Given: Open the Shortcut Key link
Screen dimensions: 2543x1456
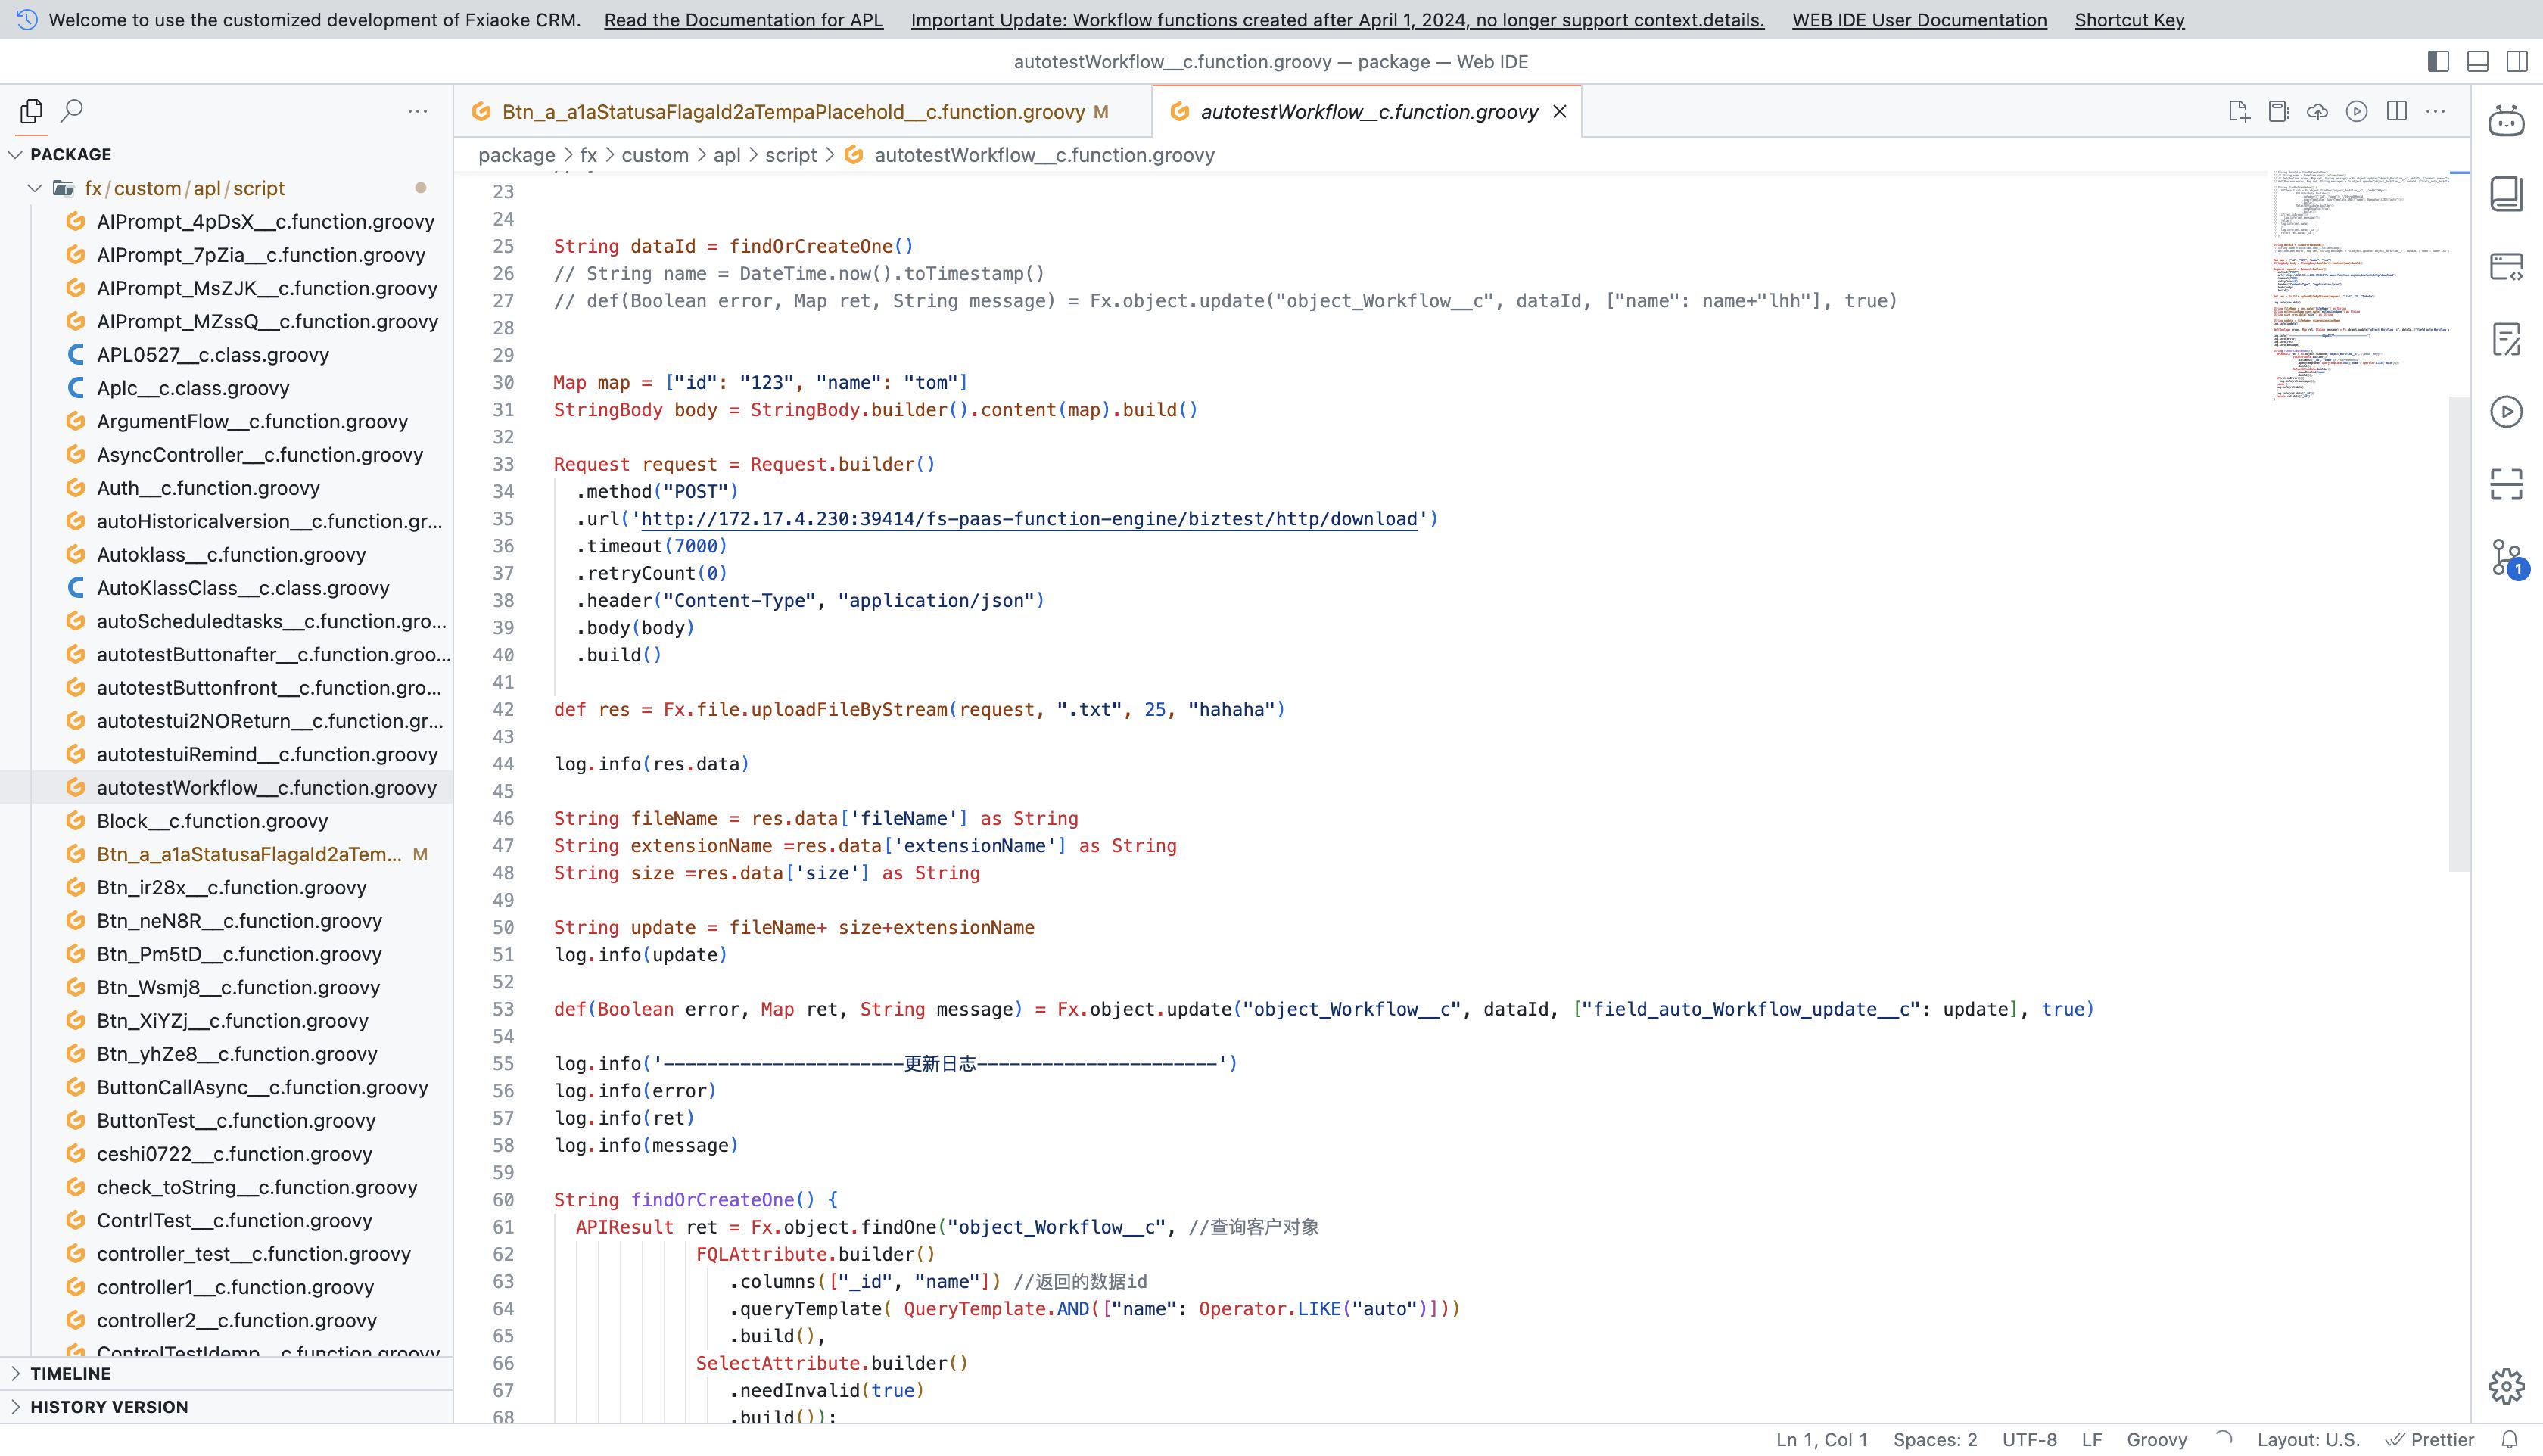Looking at the screenshot, I should click(2129, 20).
